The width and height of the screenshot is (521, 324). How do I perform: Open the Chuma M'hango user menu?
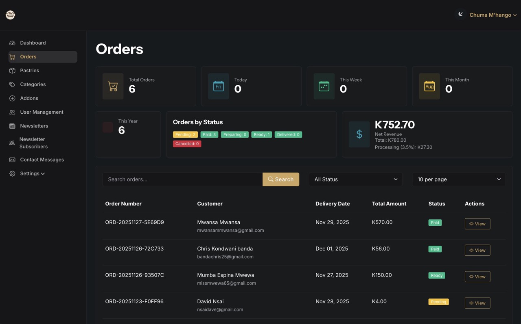click(x=493, y=15)
